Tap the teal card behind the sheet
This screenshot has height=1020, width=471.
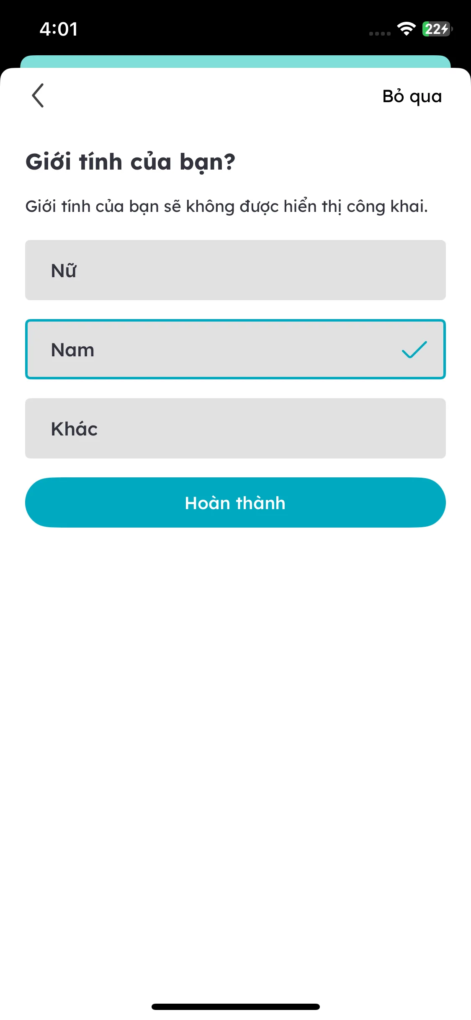click(235, 61)
